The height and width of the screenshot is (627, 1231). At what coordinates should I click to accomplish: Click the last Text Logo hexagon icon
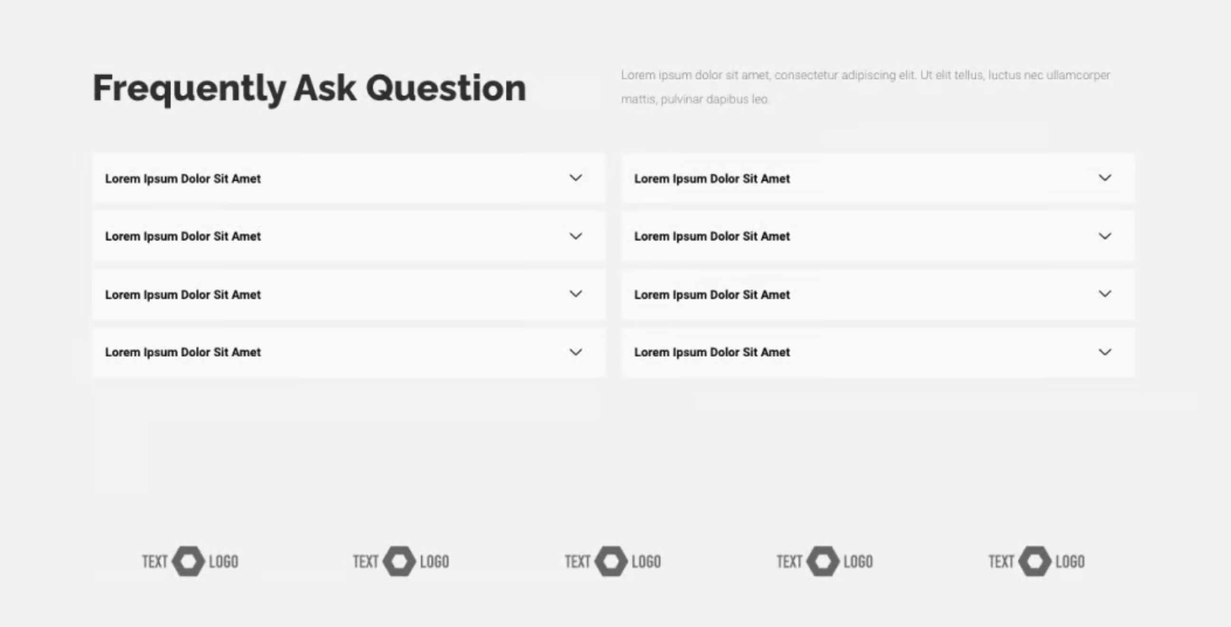(1034, 561)
